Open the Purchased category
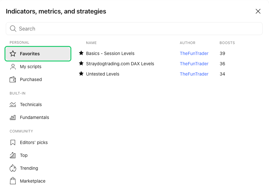The height and width of the screenshot is (190, 269). tap(38, 79)
